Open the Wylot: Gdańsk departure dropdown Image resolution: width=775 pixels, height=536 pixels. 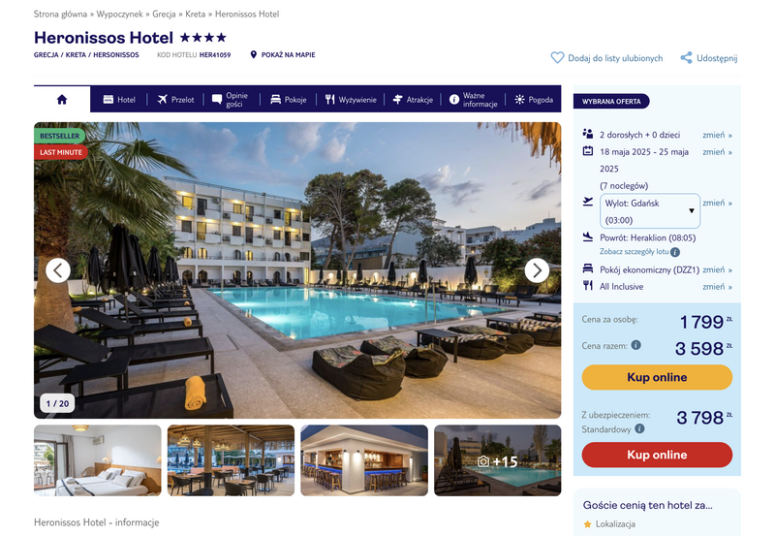point(649,211)
